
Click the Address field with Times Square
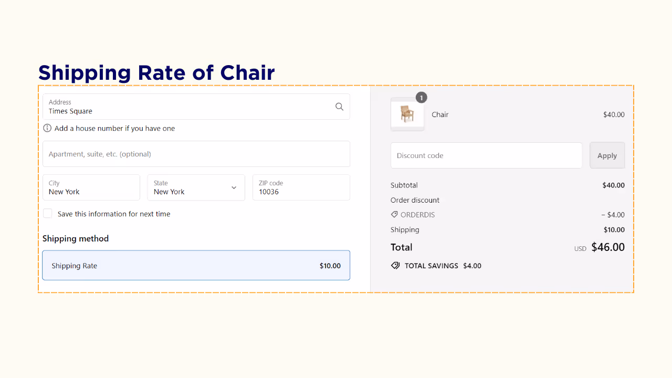(x=196, y=107)
